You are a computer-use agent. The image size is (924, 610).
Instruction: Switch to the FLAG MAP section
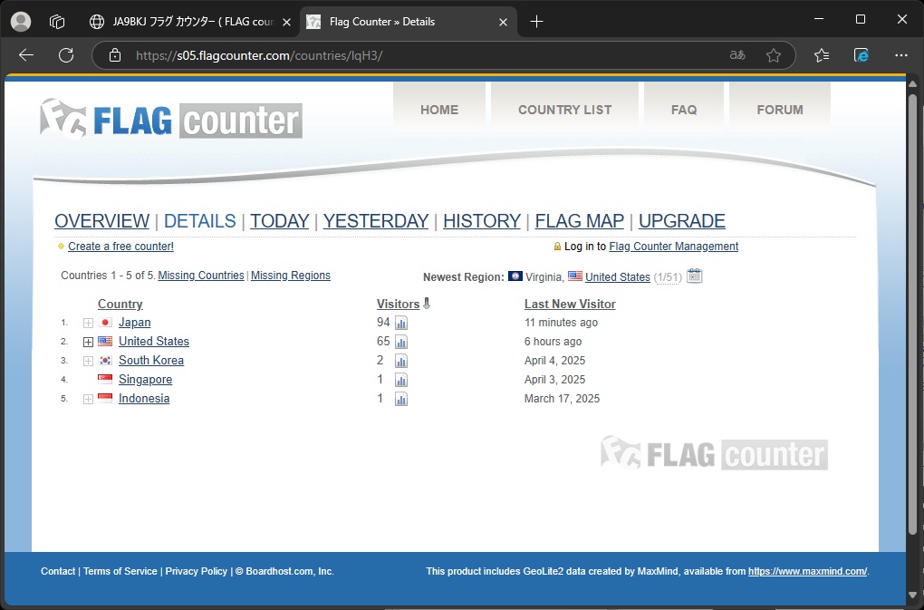point(579,221)
